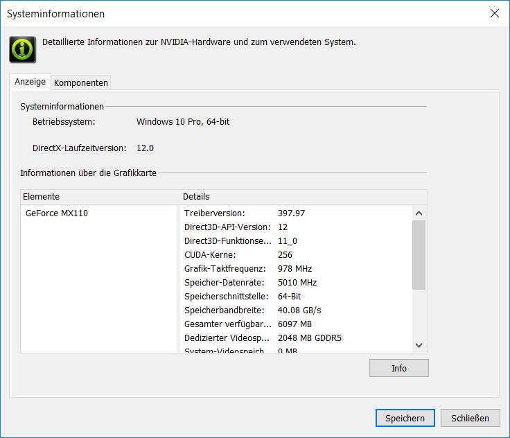Click the DirectX version value 12.0
This screenshot has width=510, height=438.
tap(145, 148)
